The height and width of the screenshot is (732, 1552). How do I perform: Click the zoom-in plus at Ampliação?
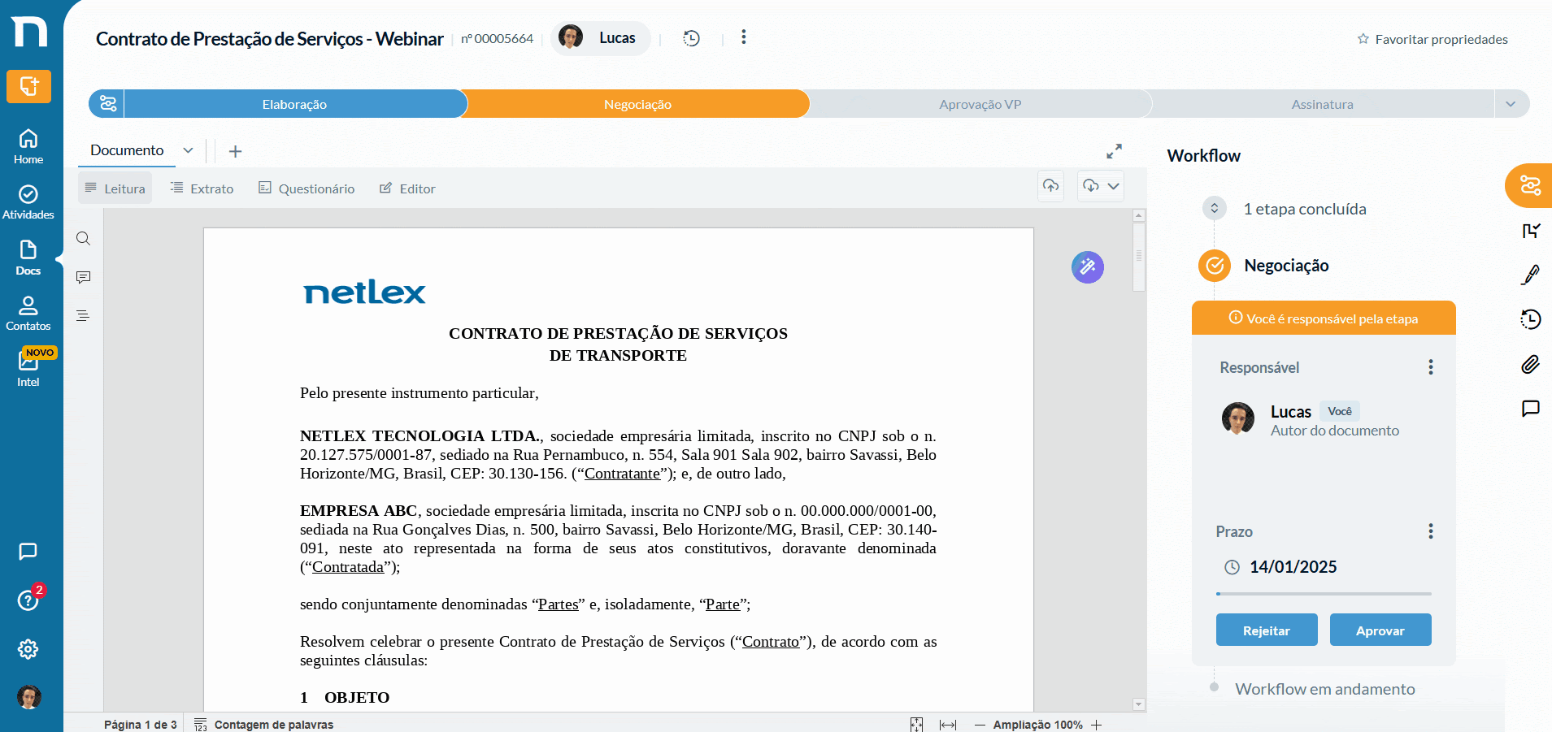coord(1097,725)
